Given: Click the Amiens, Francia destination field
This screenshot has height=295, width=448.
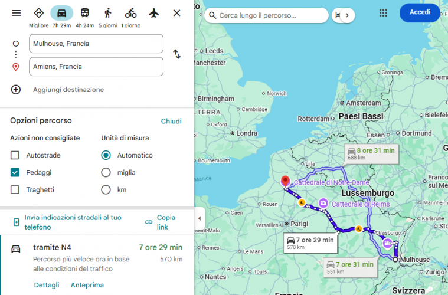Looking at the screenshot, I should [96, 67].
